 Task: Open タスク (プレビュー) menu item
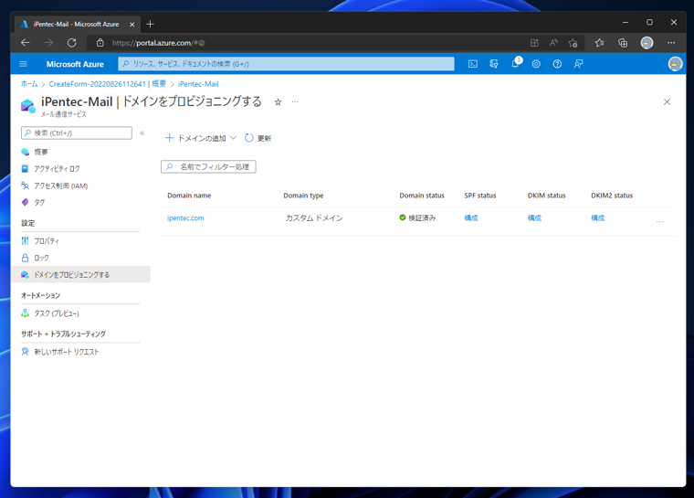click(x=57, y=313)
